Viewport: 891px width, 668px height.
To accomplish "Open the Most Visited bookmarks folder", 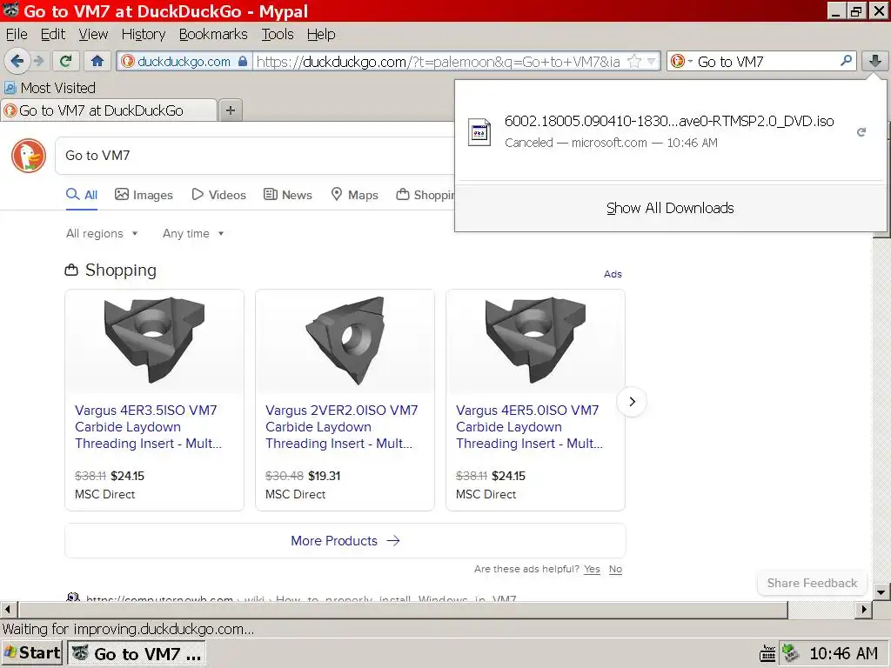I will pyautogui.click(x=50, y=88).
